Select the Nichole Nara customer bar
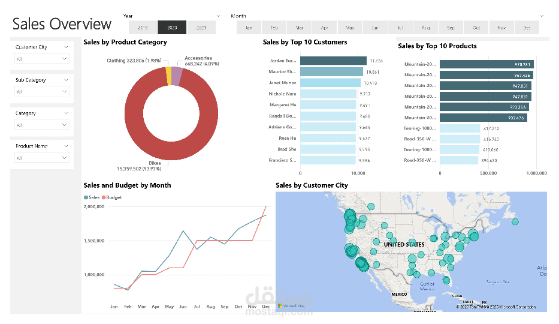 tap(328, 94)
